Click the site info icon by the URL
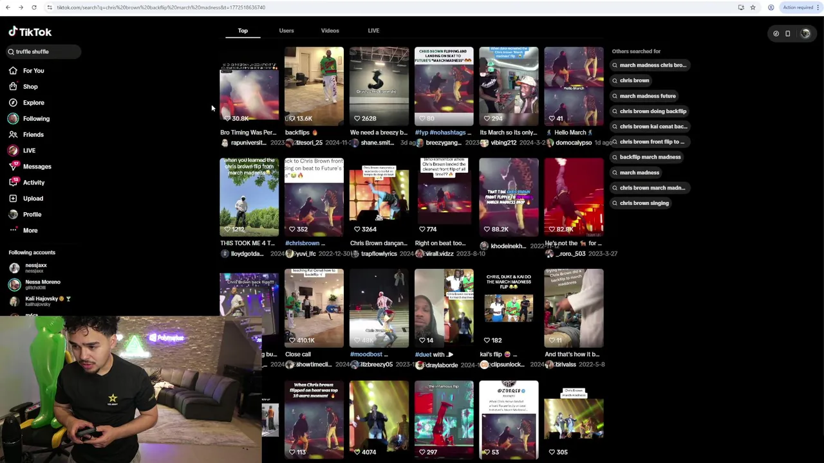Screen dimensions: 824x463 50,7
